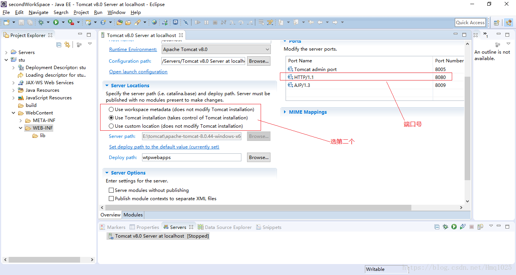This screenshot has height=275, width=516.
Task: Select the HTTP/1.1 port row
Action: (375, 77)
